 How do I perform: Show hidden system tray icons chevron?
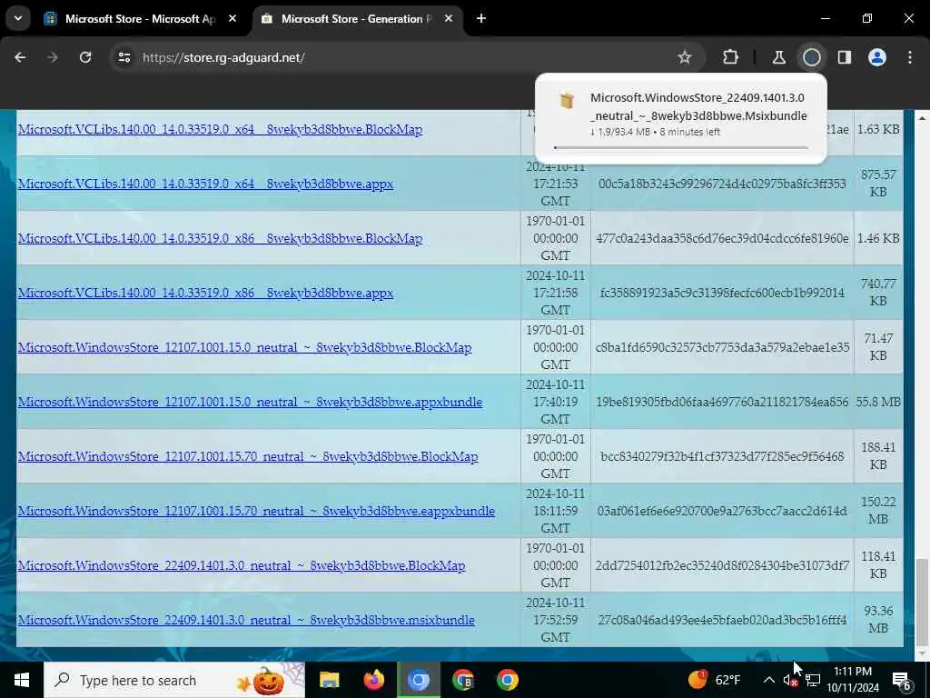tap(768, 680)
